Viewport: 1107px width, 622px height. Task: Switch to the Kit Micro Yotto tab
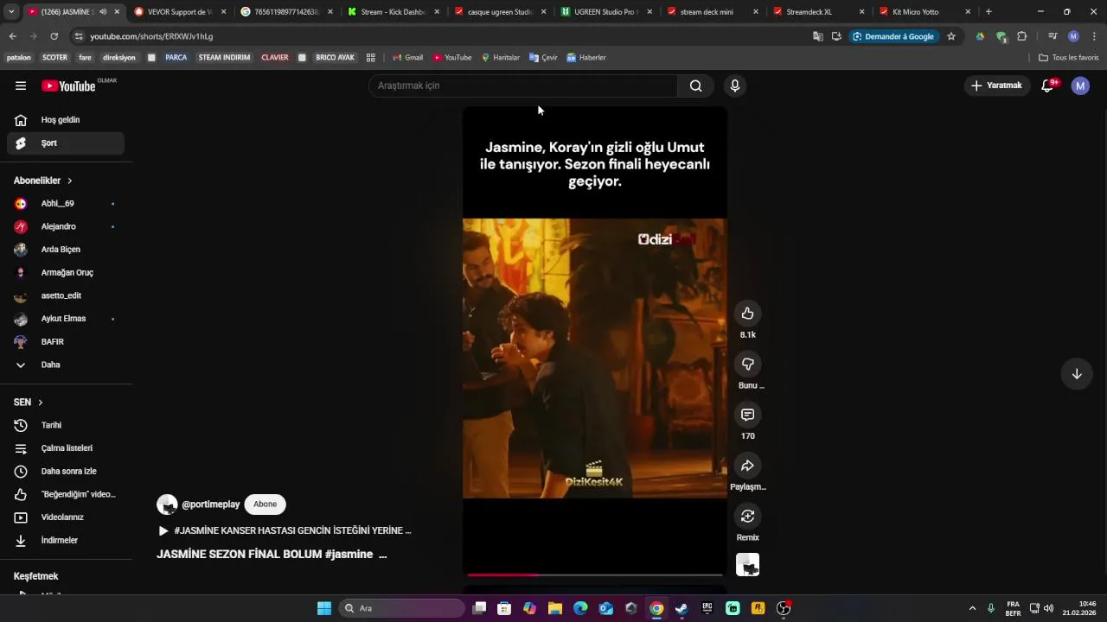point(925,12)
